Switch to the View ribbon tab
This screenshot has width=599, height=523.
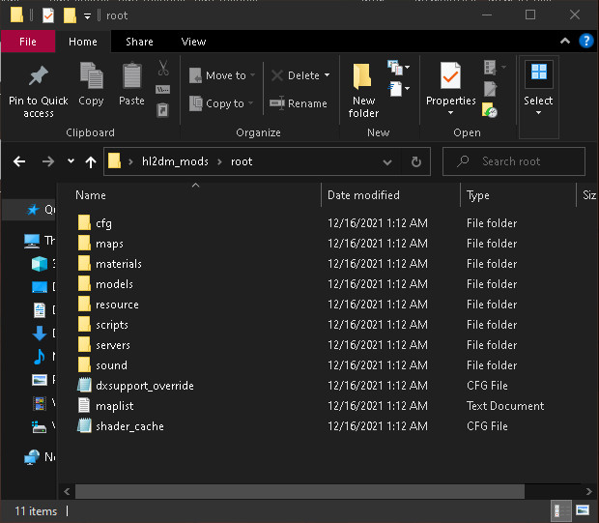point(193,42)
